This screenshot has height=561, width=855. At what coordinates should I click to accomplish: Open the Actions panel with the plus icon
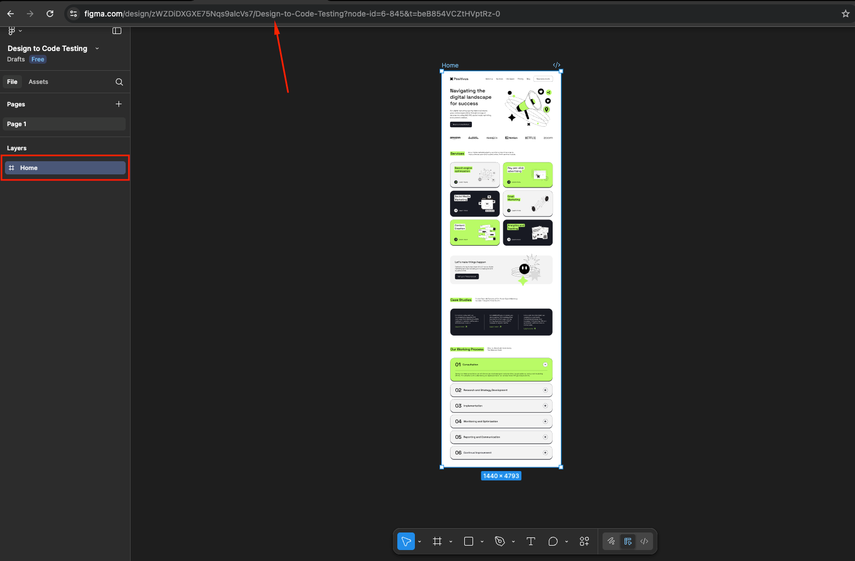coord(584,541)
